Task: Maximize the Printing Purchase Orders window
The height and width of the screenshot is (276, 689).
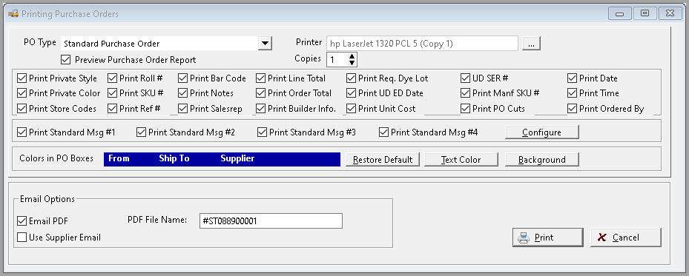Action: click(x=645, y=13)
